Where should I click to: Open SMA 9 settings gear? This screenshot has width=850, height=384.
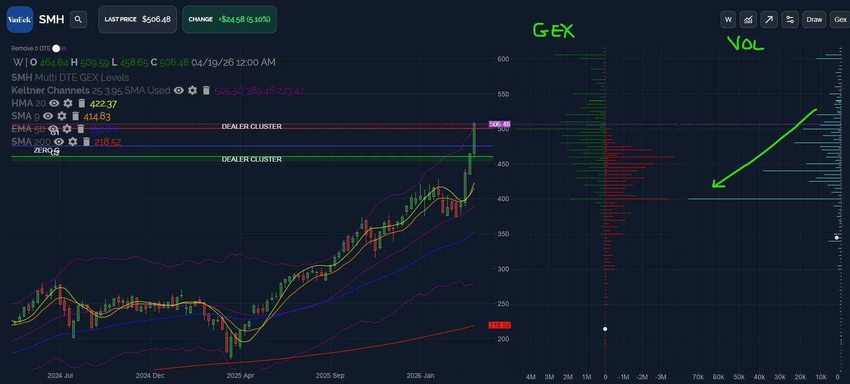[62, 116]
